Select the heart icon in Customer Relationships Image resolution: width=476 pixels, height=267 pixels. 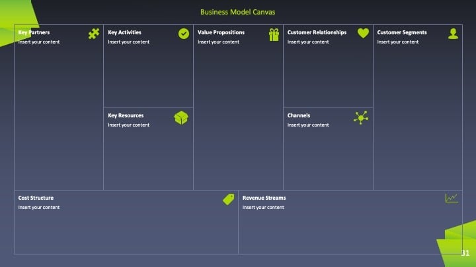[x=363, y=33]
